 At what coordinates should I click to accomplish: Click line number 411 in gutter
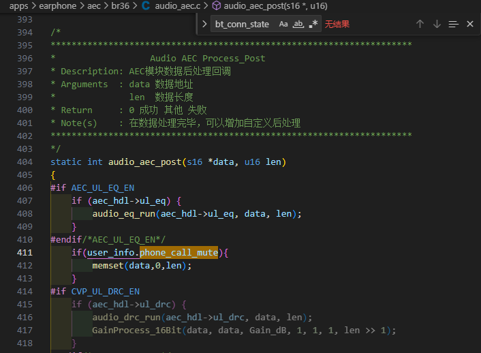25,253
